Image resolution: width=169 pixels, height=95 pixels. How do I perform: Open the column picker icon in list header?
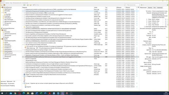(x=138, y=7)
